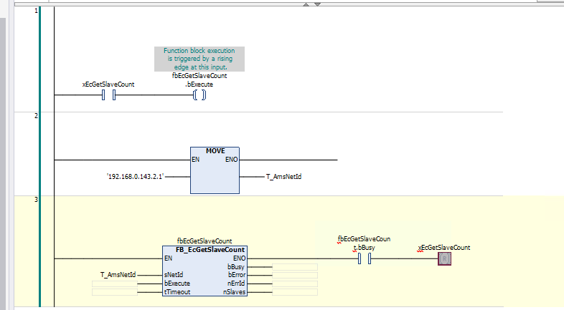
Task: Click the fbEcGetSlaveCount instance name above block
Action: (x=205, y=241)
